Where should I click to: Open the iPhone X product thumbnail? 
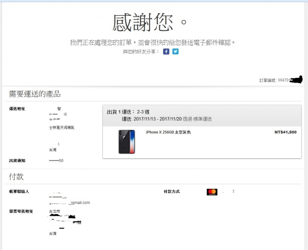127,142
